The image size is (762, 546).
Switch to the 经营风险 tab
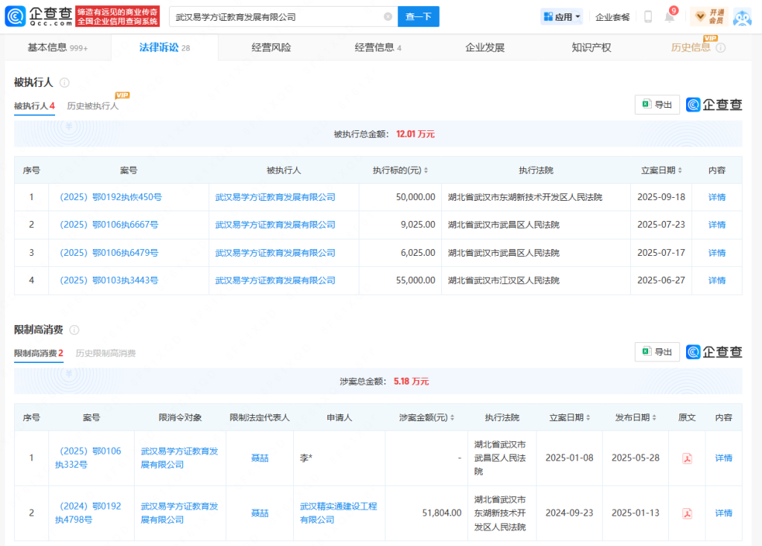[x=272, y=48]
